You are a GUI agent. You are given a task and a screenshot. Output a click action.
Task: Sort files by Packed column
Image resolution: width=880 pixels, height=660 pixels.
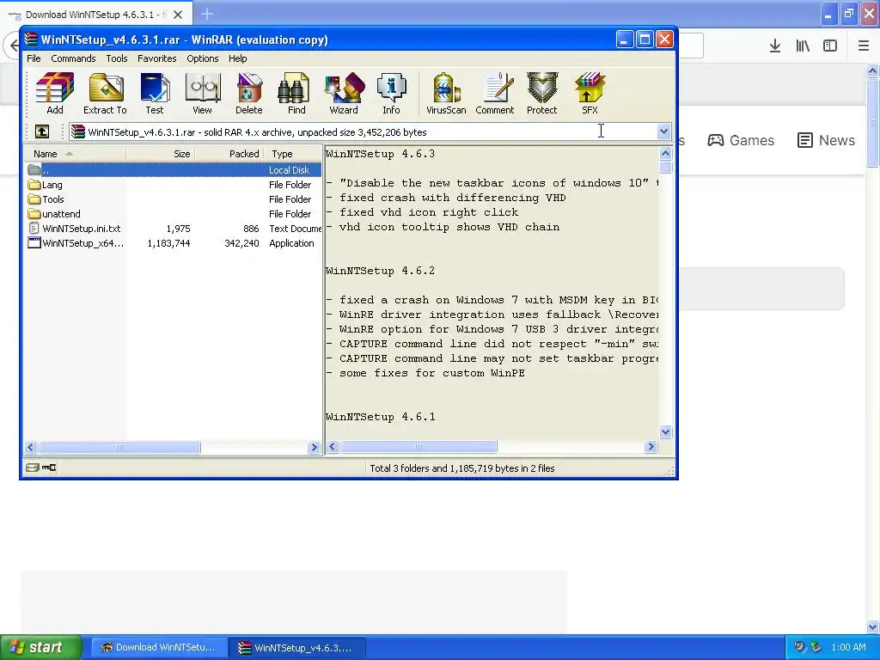tap(229, 154)
